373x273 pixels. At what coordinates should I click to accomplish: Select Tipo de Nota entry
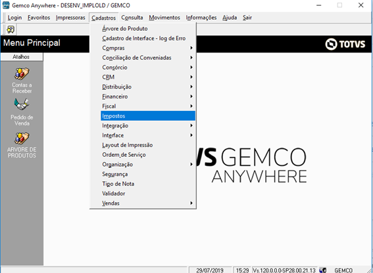coord(148,184)
